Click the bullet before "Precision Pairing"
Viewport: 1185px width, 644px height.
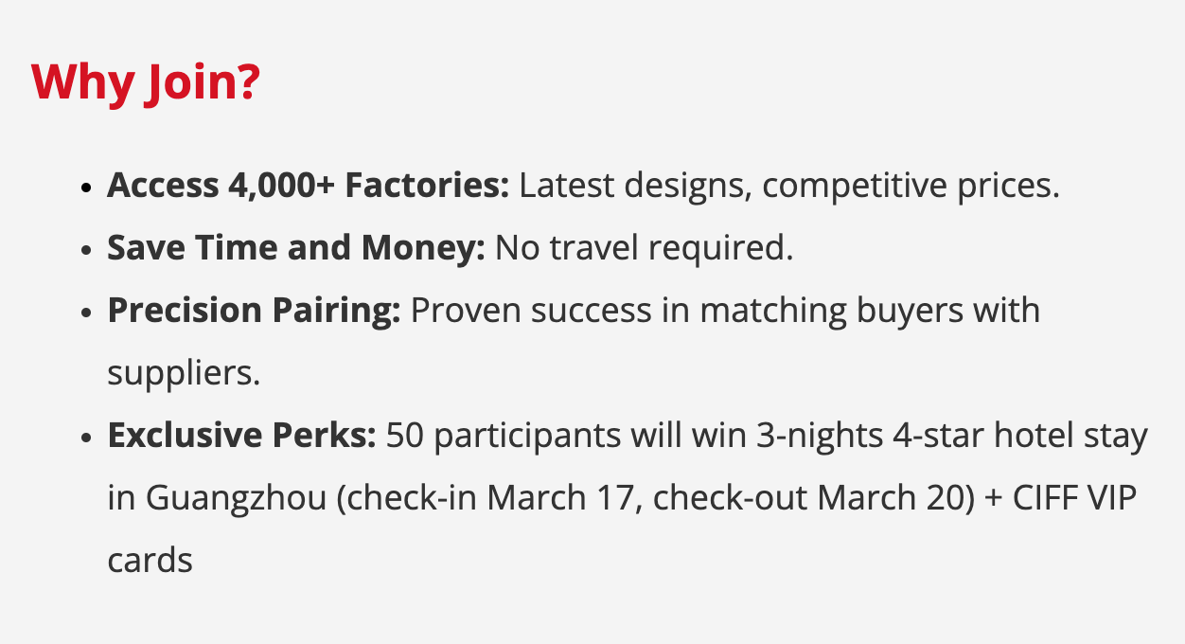[87, 313]
